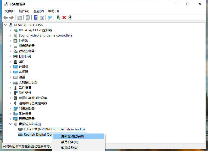Click the update driver toolbar icon
The width and height of the screenshot is (208, 151).
58,17
